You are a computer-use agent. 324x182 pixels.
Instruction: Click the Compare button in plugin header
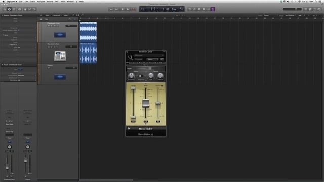138,59
